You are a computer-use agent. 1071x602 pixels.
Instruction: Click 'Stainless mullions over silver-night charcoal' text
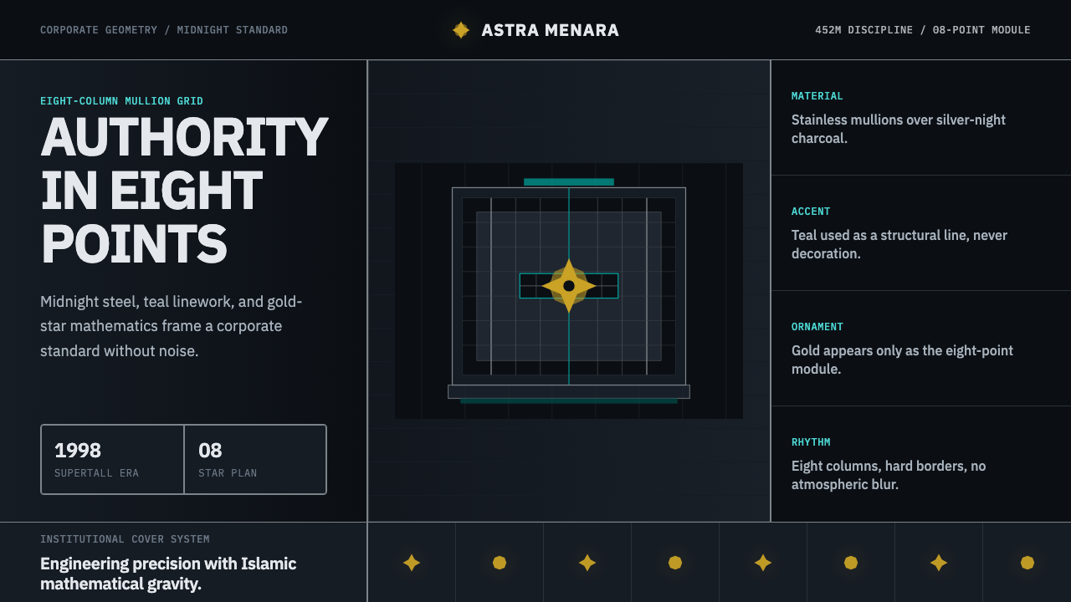[x=899, y=129]
